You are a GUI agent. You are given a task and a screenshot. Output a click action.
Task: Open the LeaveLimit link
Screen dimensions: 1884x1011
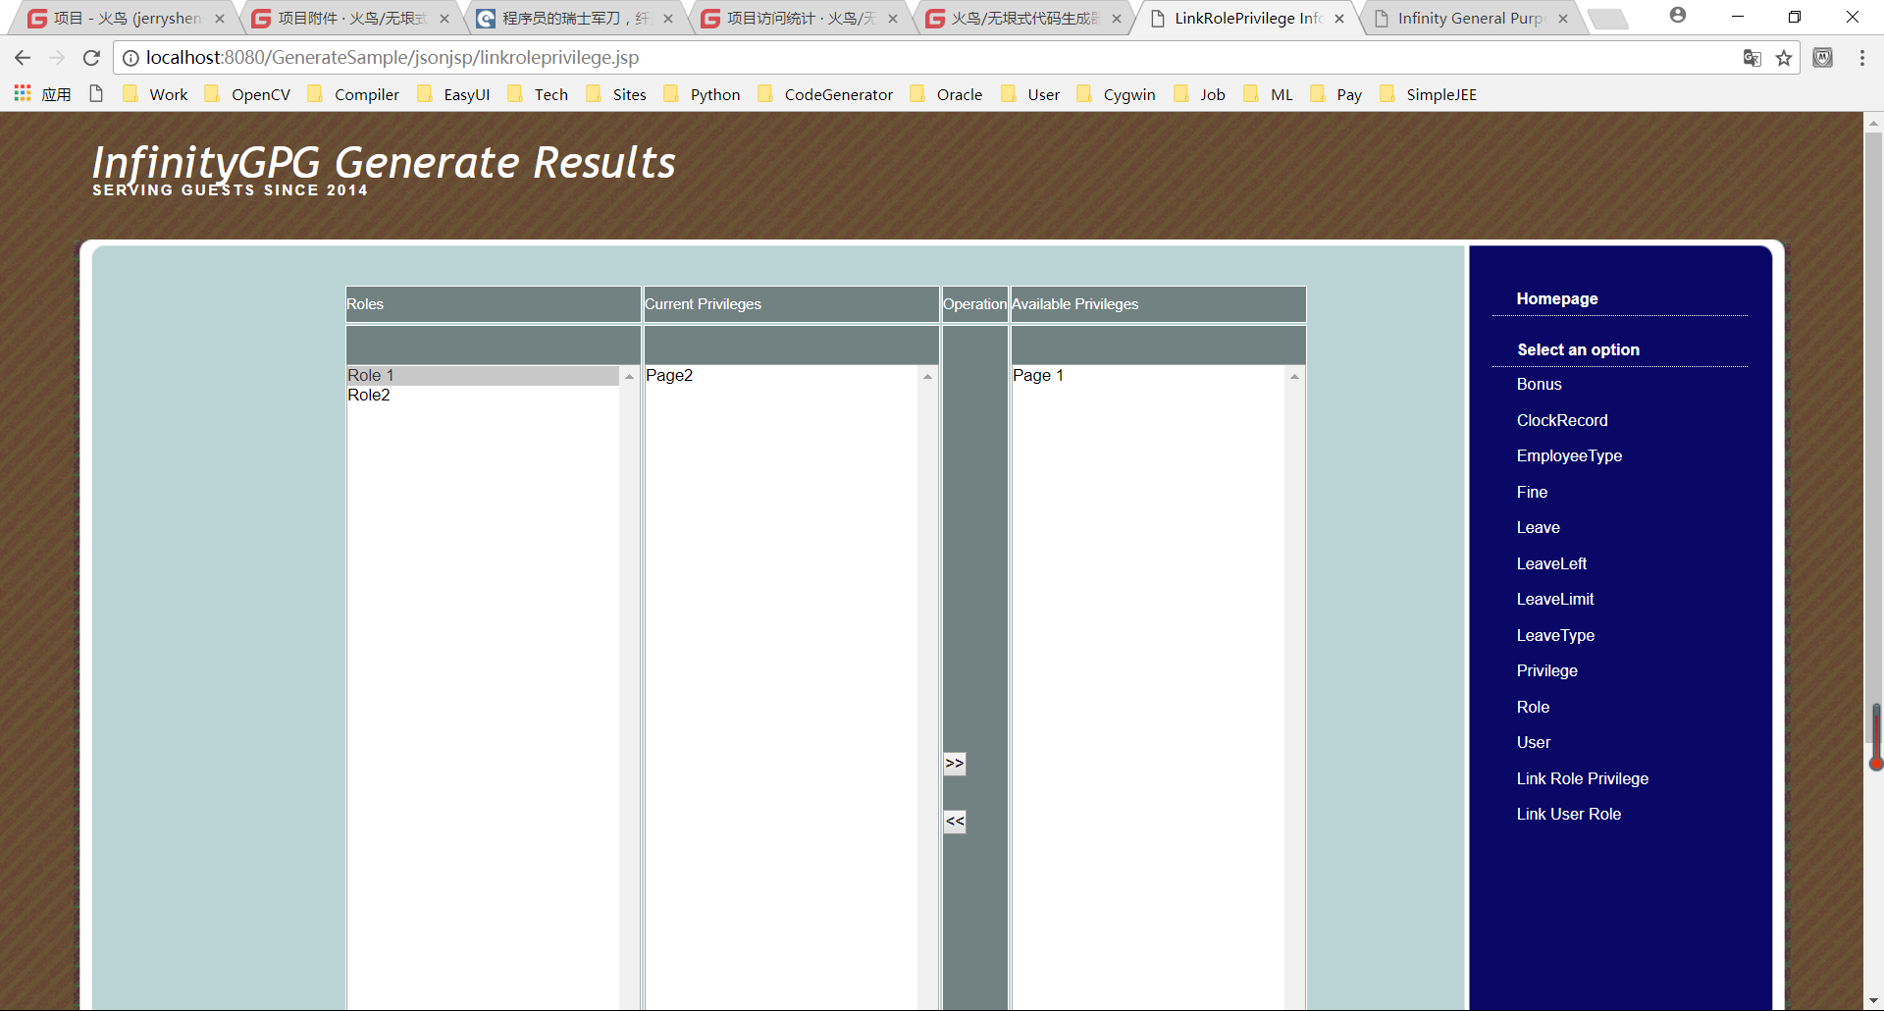(1555, 600)
